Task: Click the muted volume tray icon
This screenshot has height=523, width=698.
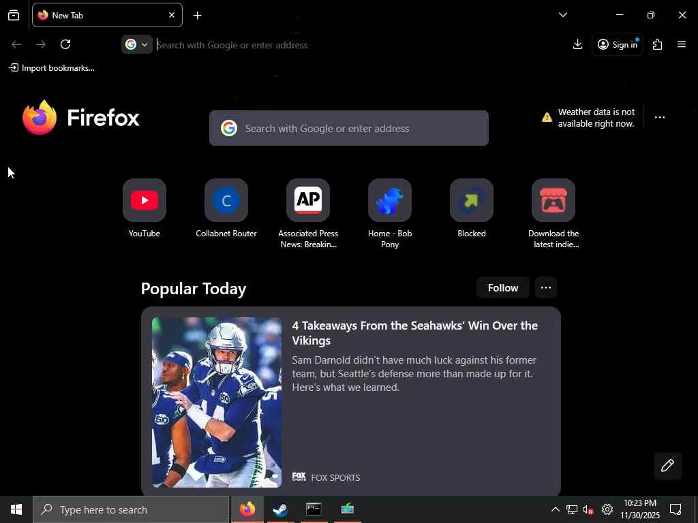Action: point(588,509)
